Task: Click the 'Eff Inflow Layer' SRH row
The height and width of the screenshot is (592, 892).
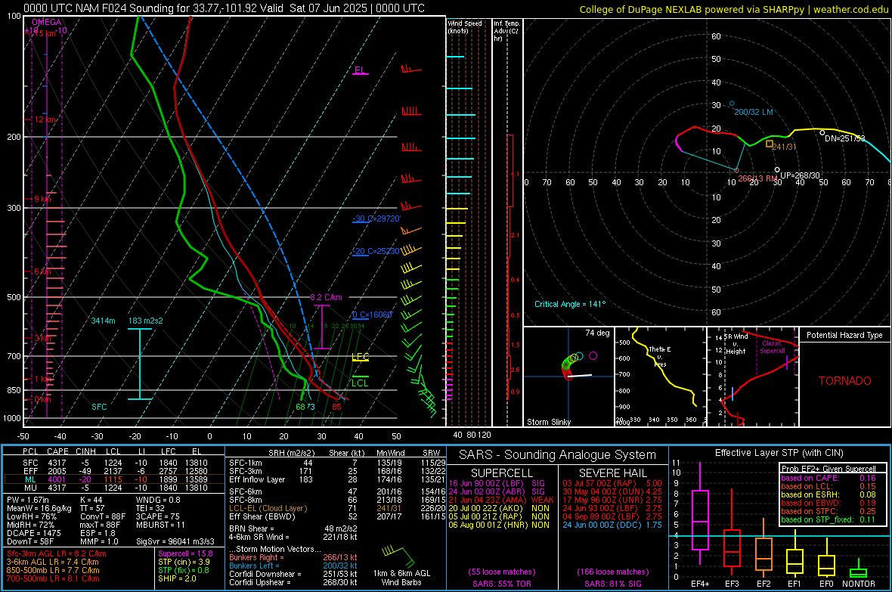Action: click(x=337, y=479)
